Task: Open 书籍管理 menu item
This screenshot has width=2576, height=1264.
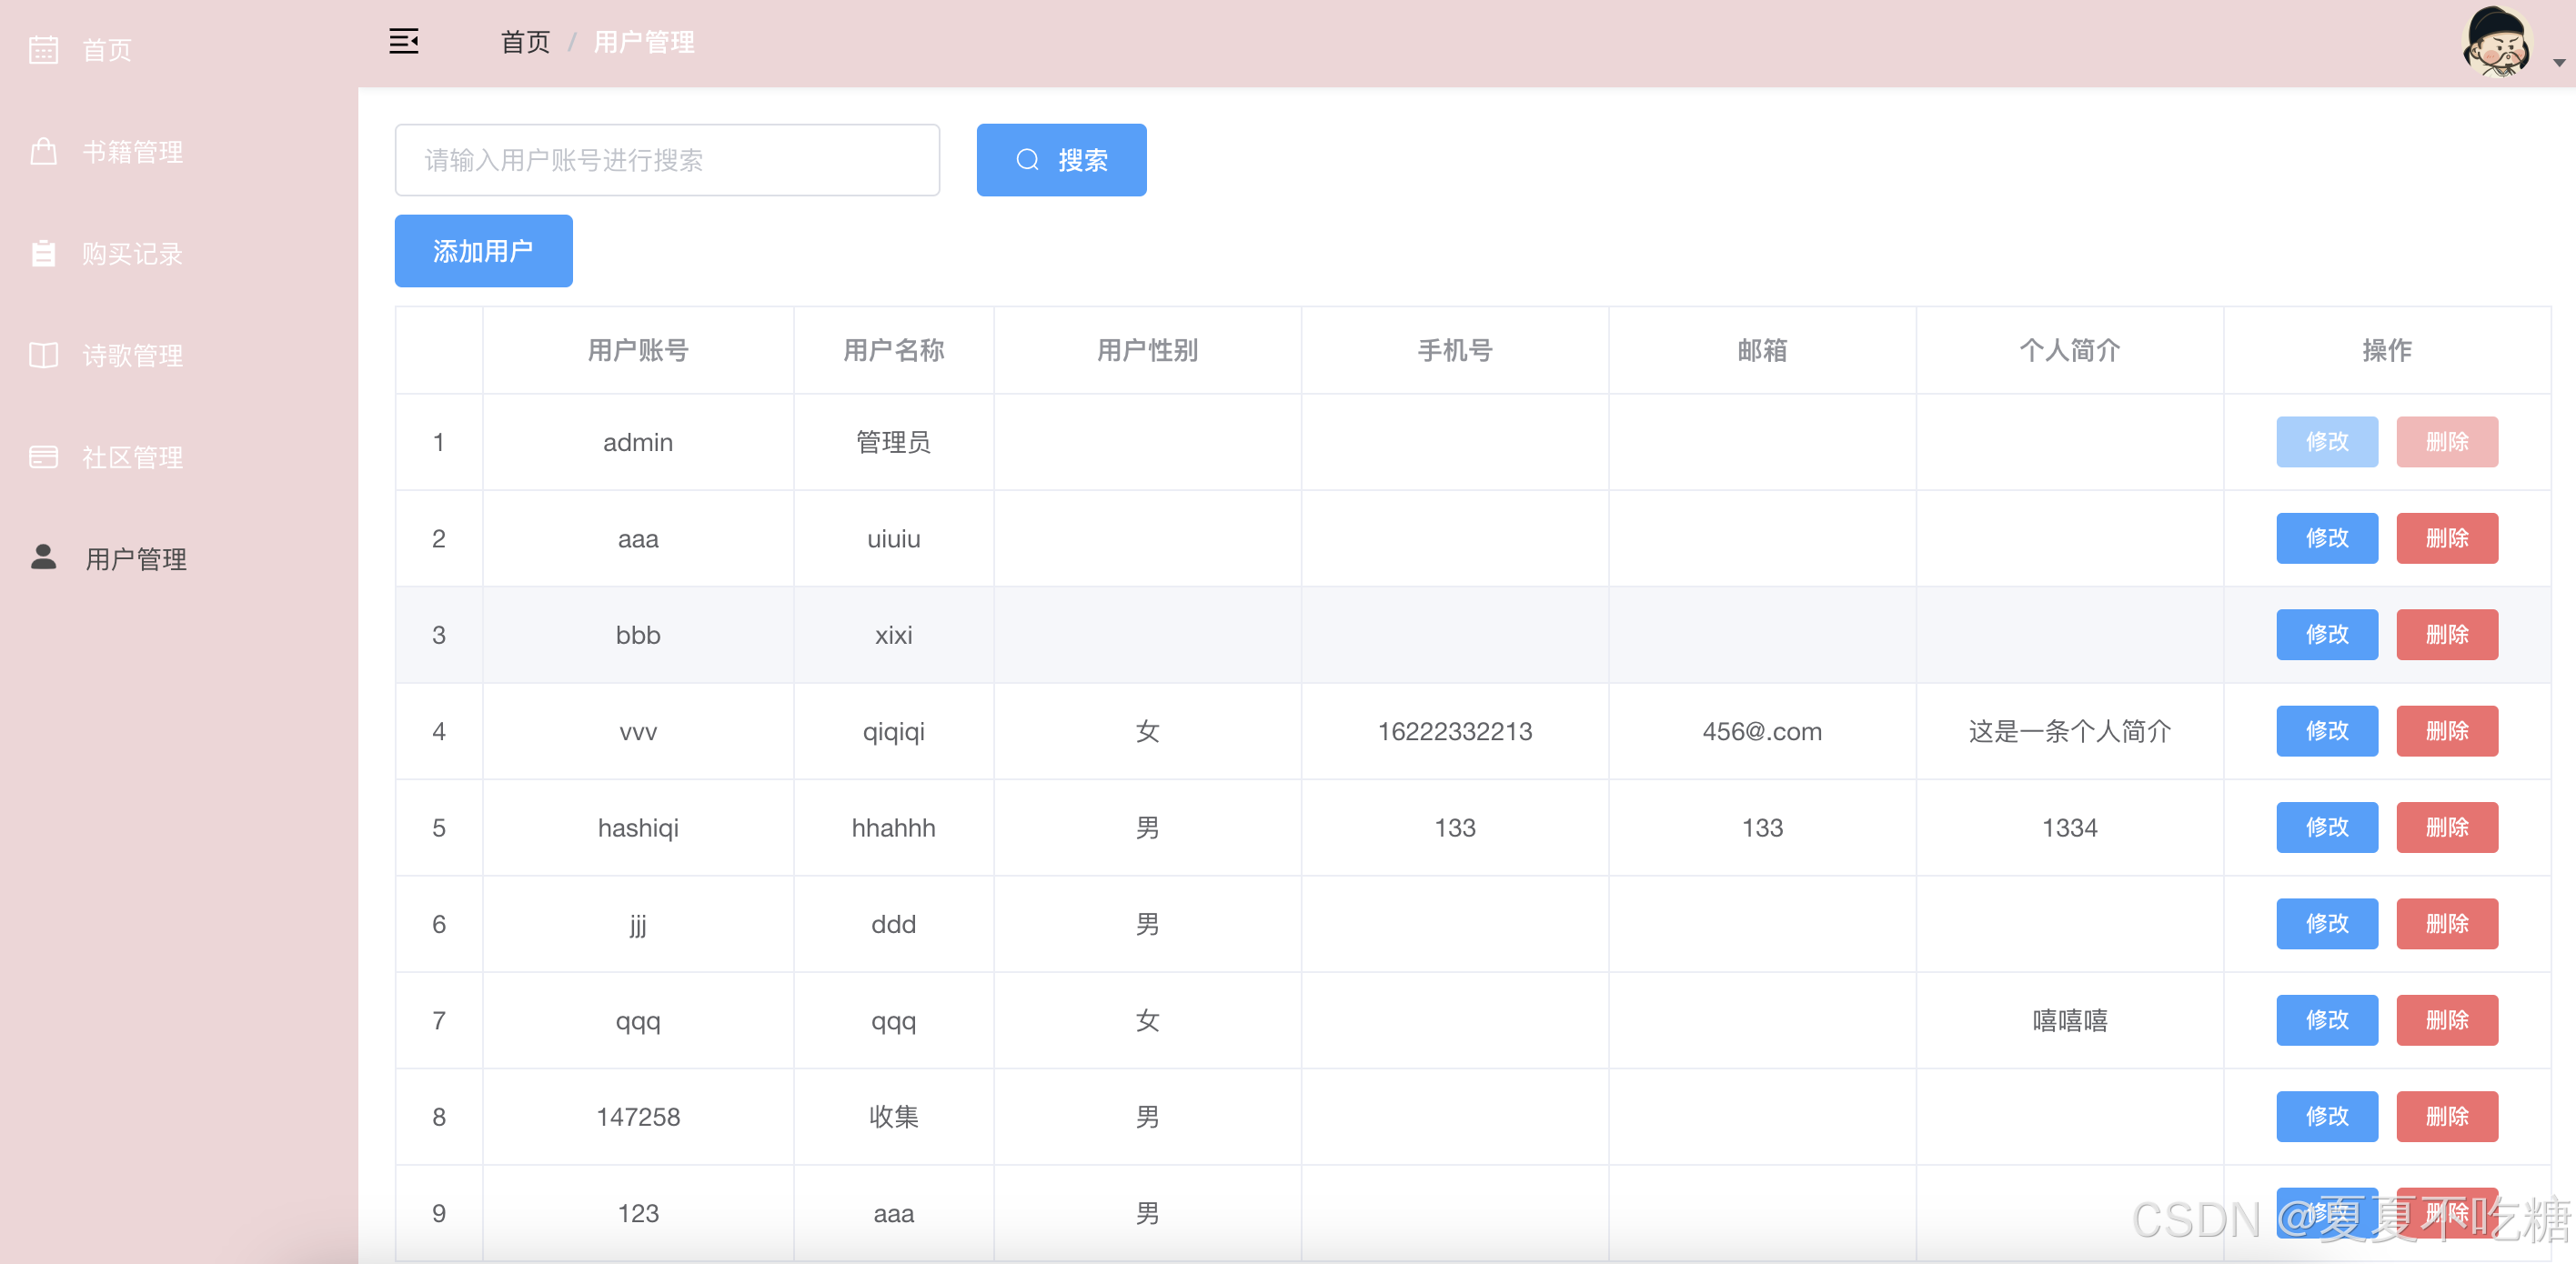Action: 132,152
